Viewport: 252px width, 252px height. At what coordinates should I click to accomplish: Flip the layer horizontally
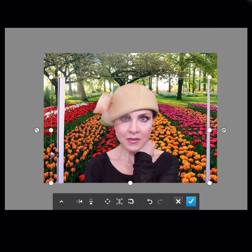[x=79, y=202]
